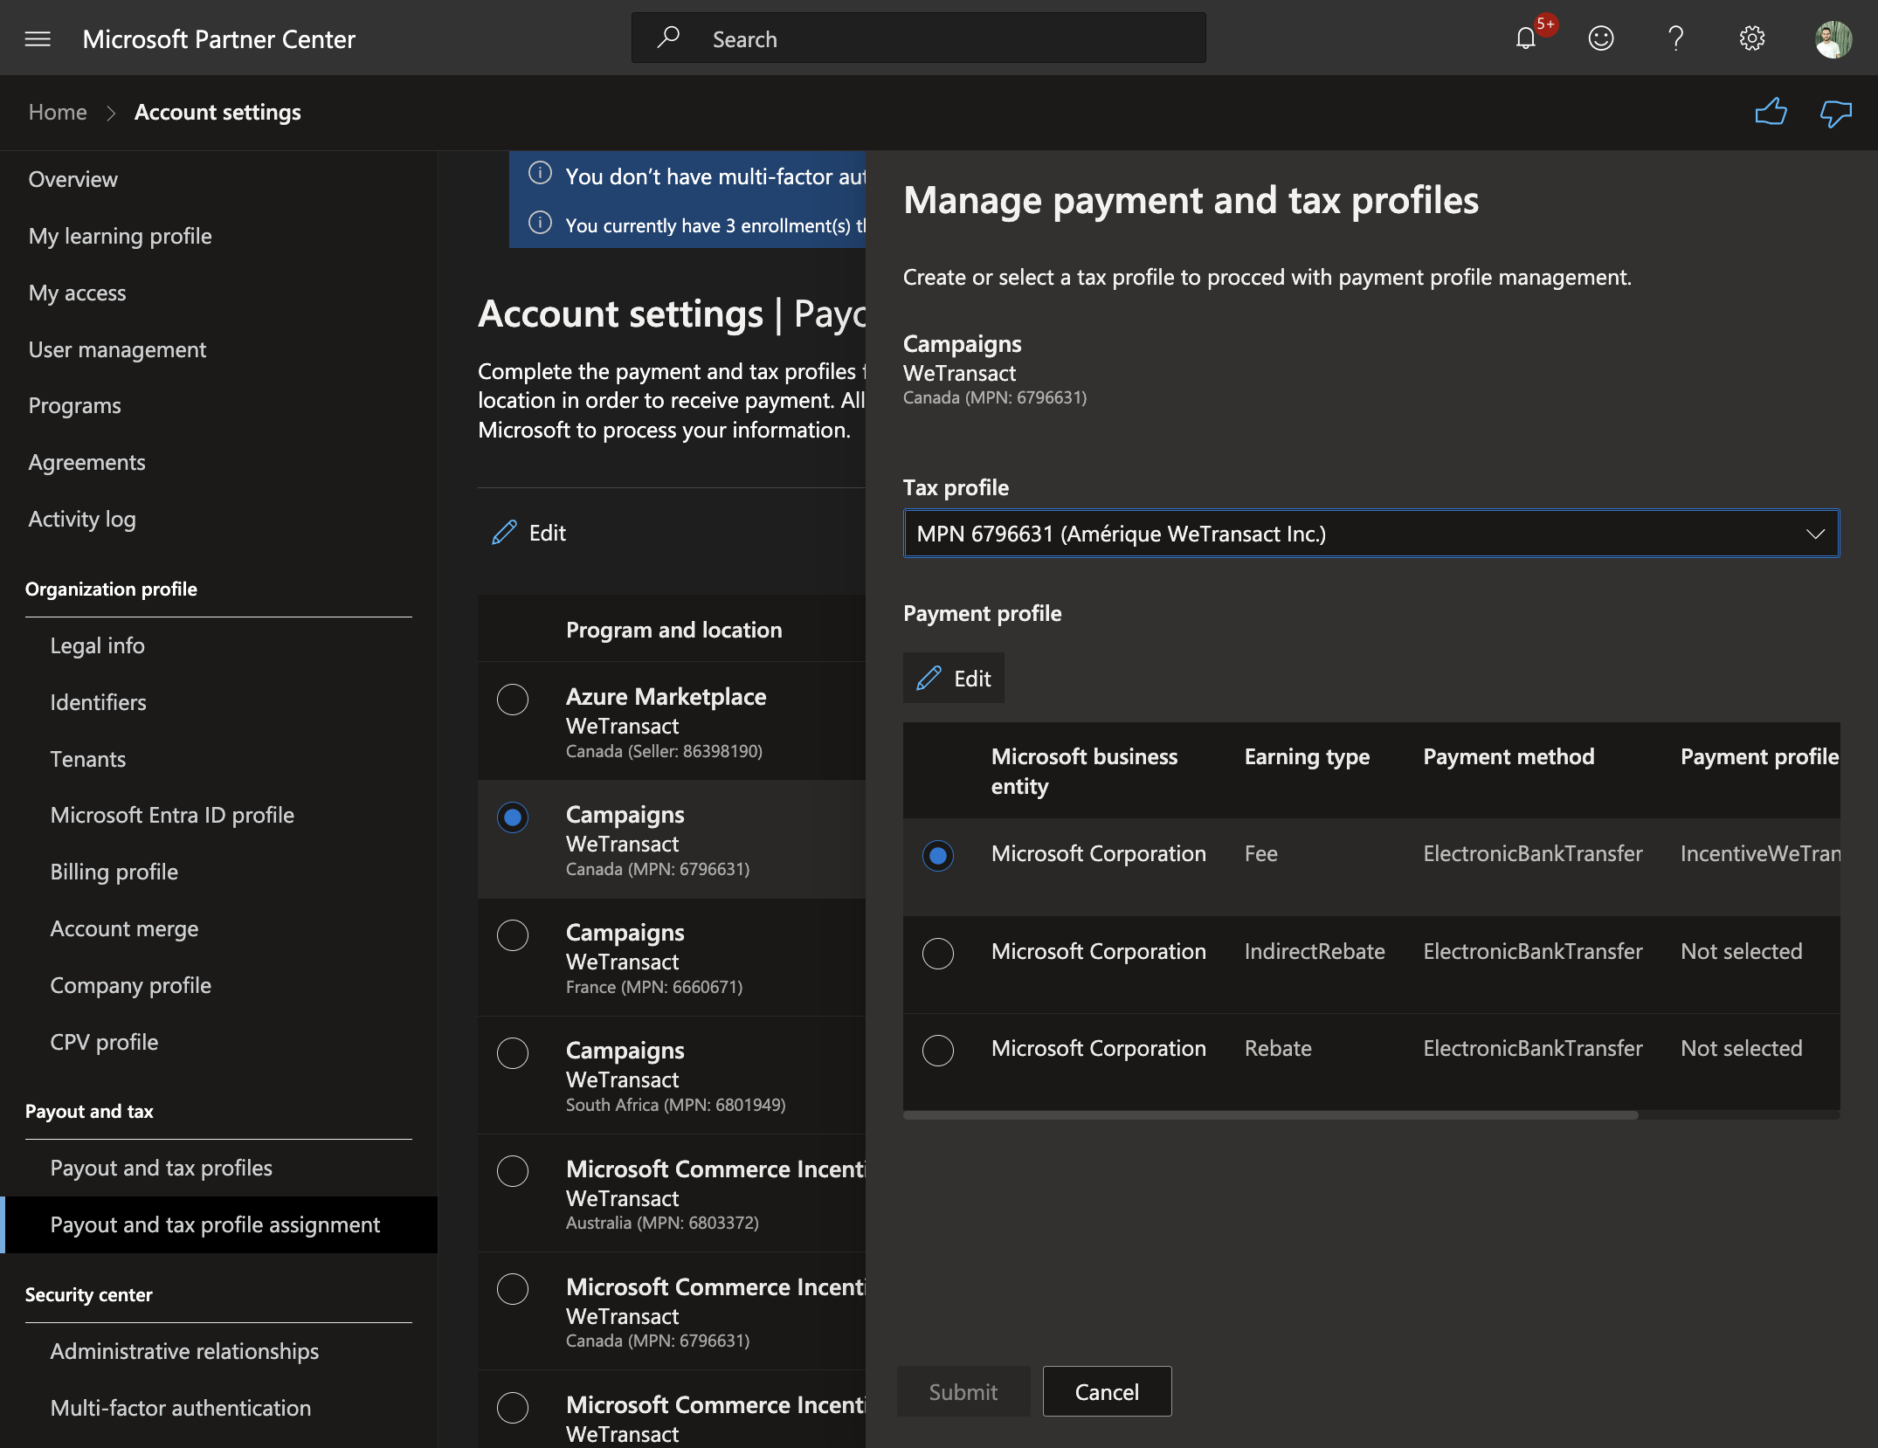1878x1448 pixels.
Task: Open My learning profile
Action: pos(121,236)
